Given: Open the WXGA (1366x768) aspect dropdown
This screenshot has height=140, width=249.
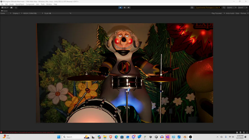Looking at the screenshot, I should (x=33, y=13).
